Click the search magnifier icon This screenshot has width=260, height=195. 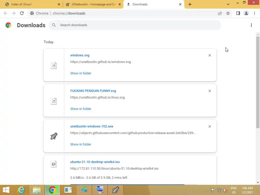click(54, 25)
